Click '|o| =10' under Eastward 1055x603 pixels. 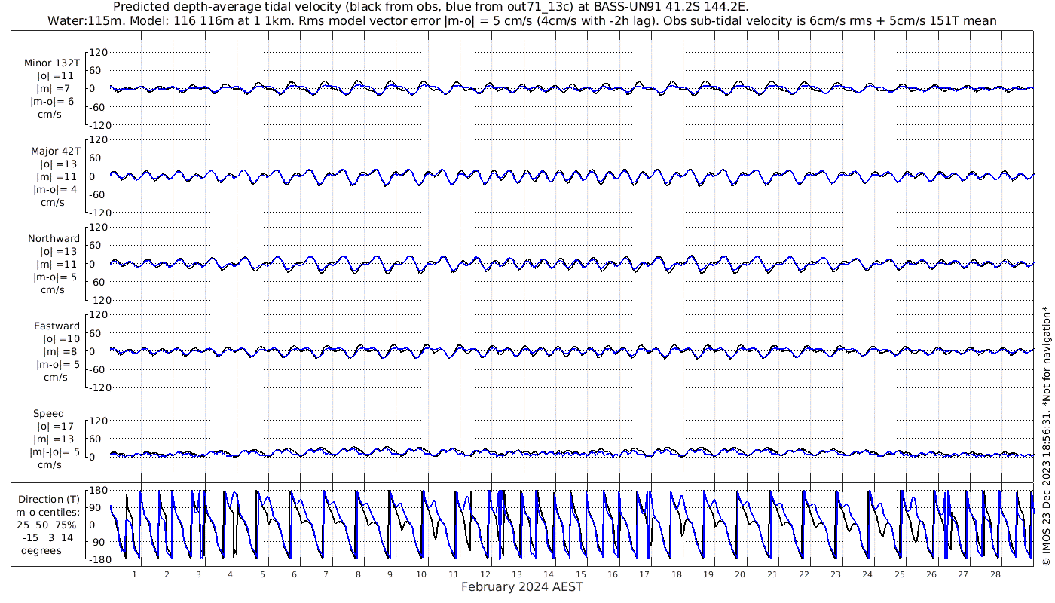click(60, 339)
